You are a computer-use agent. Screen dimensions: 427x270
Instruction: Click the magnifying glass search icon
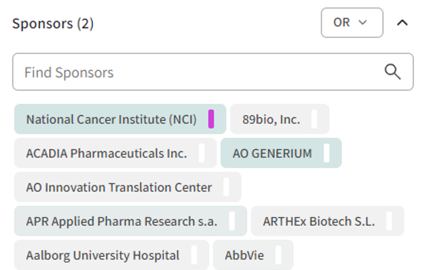tap(393, 72)
